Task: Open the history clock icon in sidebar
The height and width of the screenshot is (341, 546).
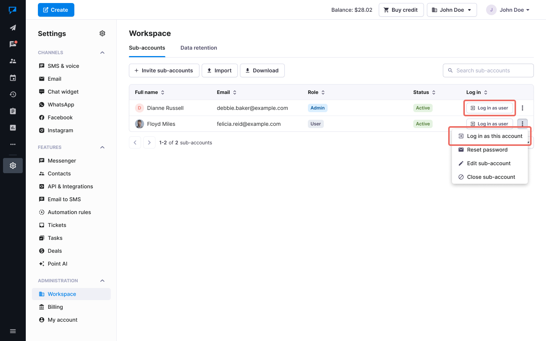Action: [x=13, y=94]
